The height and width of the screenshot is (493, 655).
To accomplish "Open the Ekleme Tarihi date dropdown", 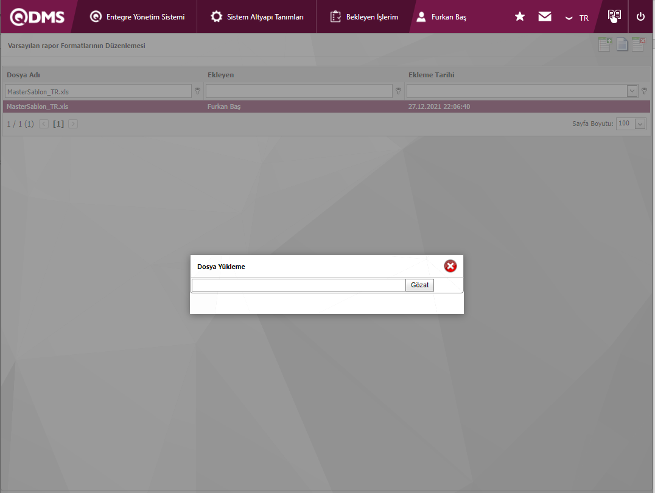I will pos(632,91).
